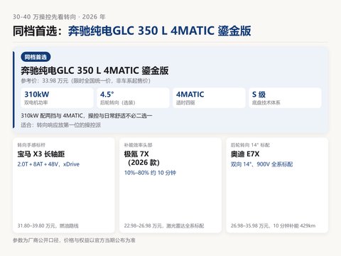Select the '310kW' spec value
The width and height of the screenshot is (341, 256).
click(37, 95)
